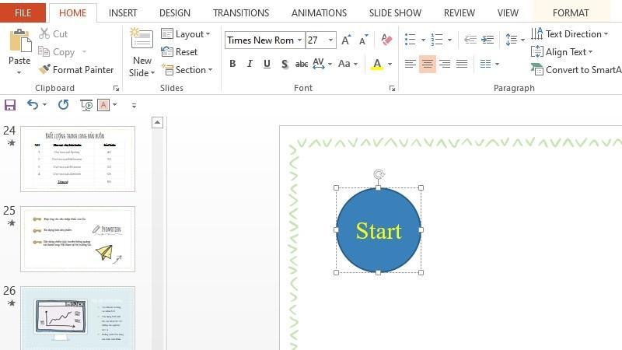Toggle text Shadow effect
Viewport: 622px width, 350px height.
[x=285, y=64]
